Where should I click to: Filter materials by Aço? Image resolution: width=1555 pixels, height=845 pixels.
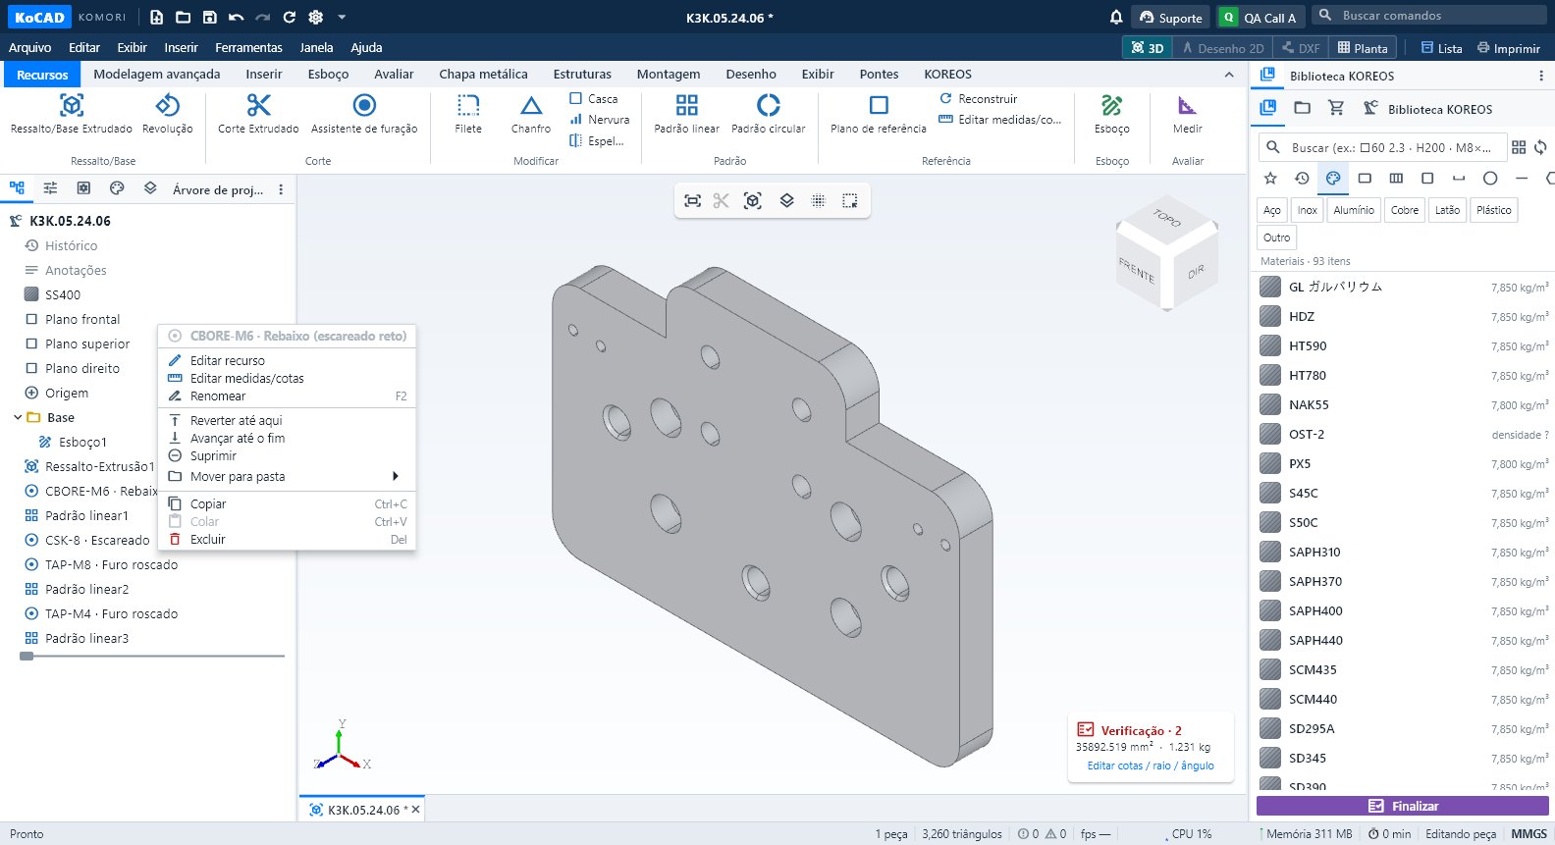[1272, 210]
